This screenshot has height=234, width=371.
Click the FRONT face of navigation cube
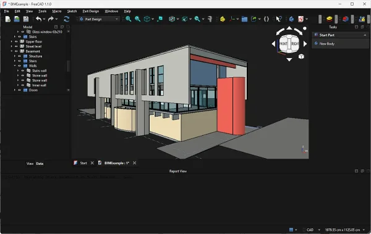[283, 44]
